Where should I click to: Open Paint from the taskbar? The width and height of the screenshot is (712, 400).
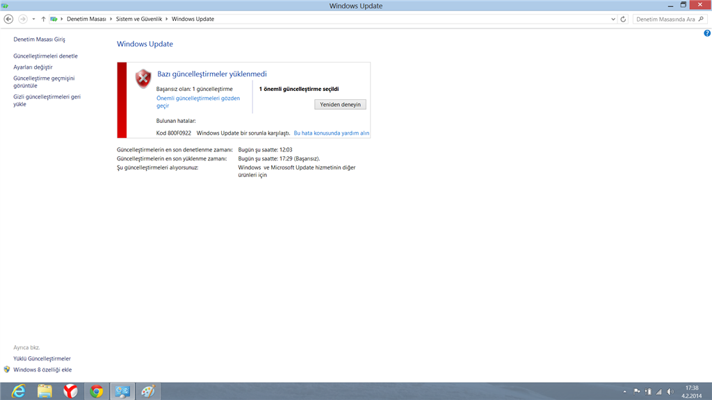[x=148, y=391]
